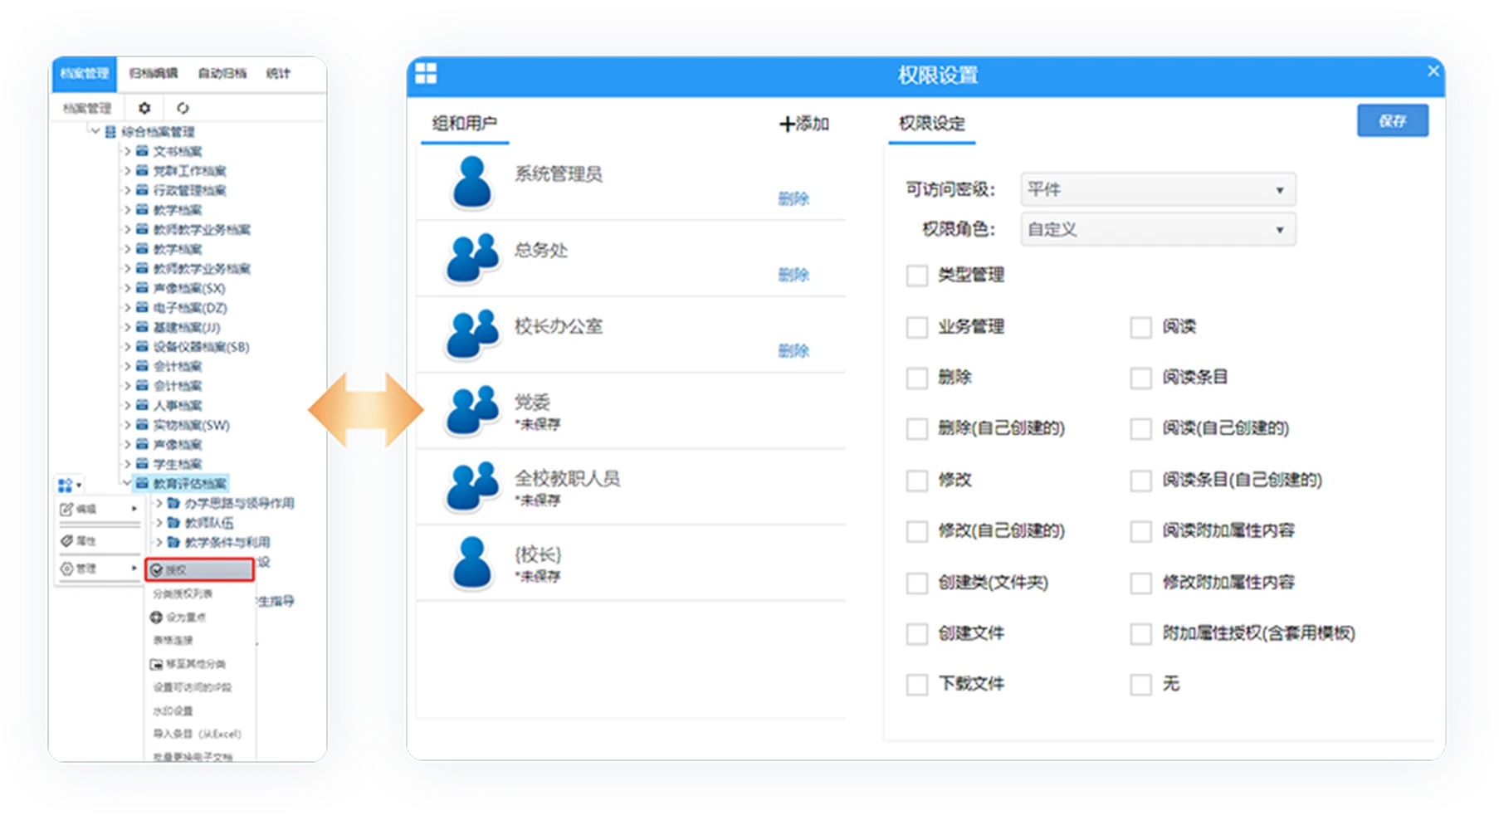1499x830 pixels.
Task: Click the refresh icon beside the gear
Action: click(x=183, y=108)
